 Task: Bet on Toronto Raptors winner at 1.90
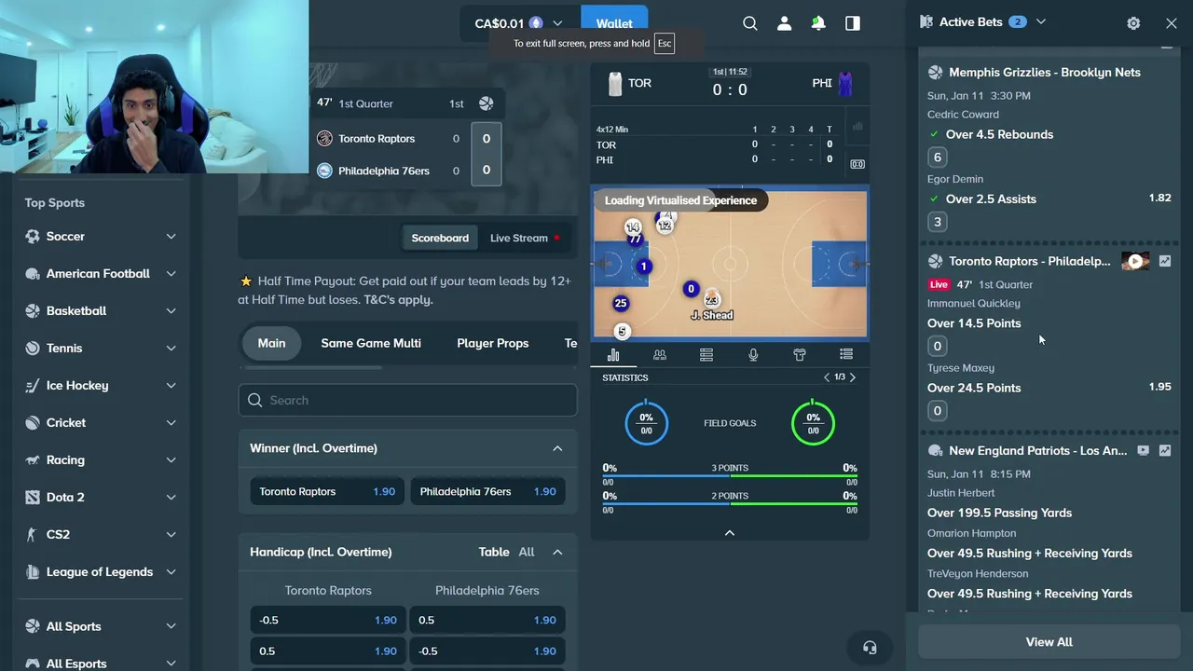coord(327,491)
